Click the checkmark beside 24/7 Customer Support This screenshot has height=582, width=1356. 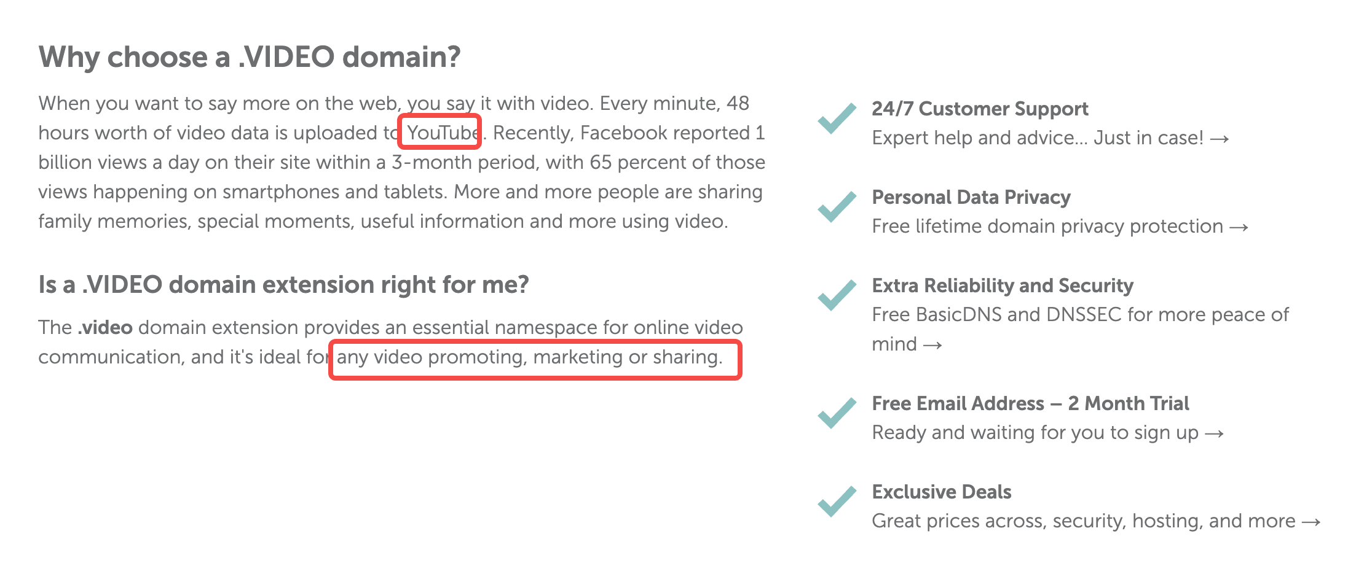point(837,118)
